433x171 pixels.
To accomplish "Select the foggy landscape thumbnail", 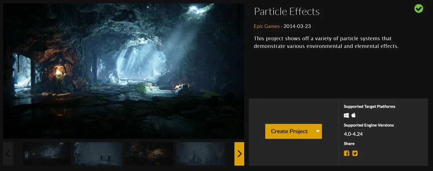I will (x=201, y=154).
